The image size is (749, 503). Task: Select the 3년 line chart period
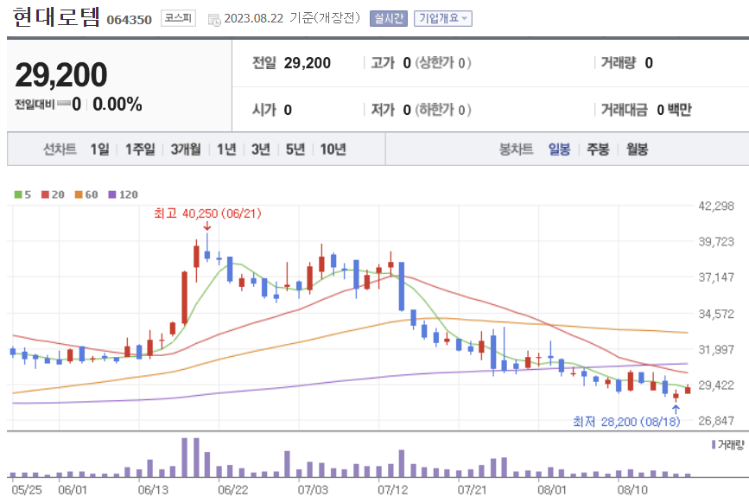pyautogui.click(x=261, y=150)
